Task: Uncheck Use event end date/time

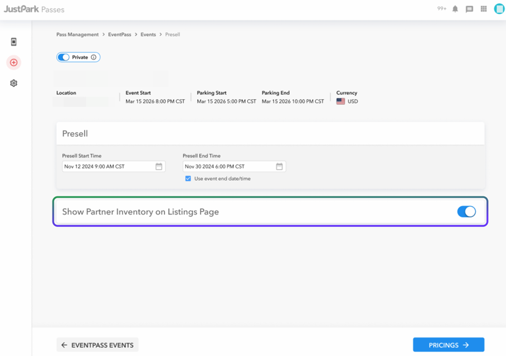Action: point(188,179)
